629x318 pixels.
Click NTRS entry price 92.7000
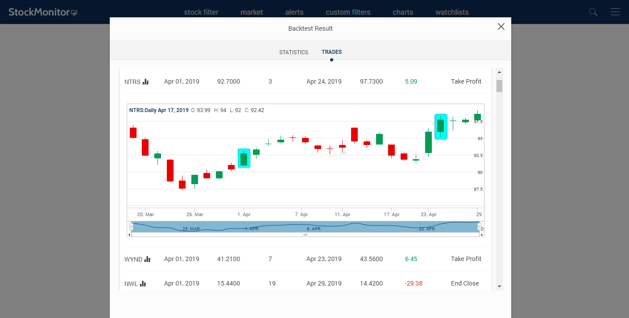click(228, 81)
